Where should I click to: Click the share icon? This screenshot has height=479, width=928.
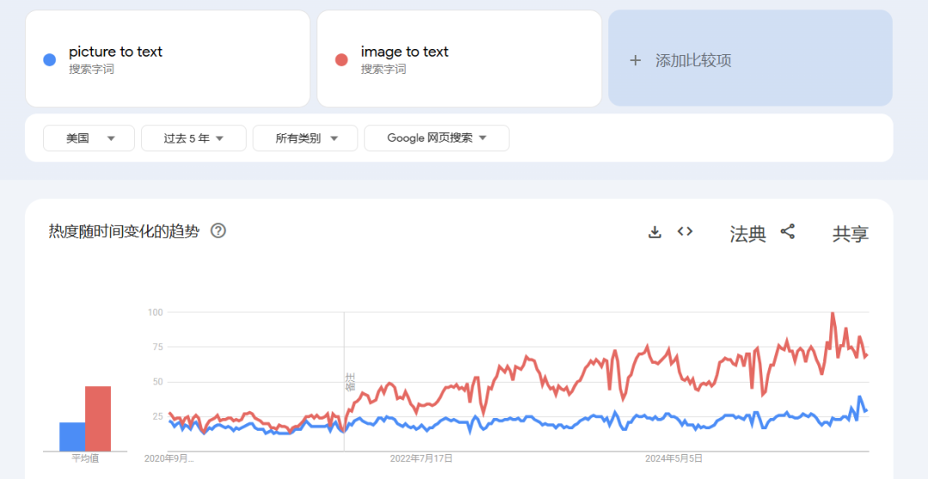[x=787, y=232]
